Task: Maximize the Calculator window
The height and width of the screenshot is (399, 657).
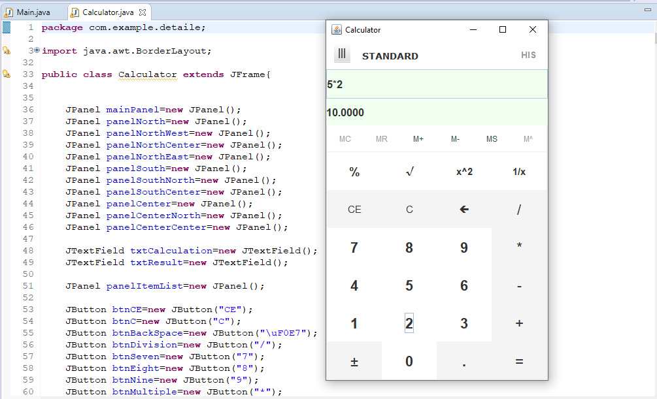Action: click(x=503, y=29)
